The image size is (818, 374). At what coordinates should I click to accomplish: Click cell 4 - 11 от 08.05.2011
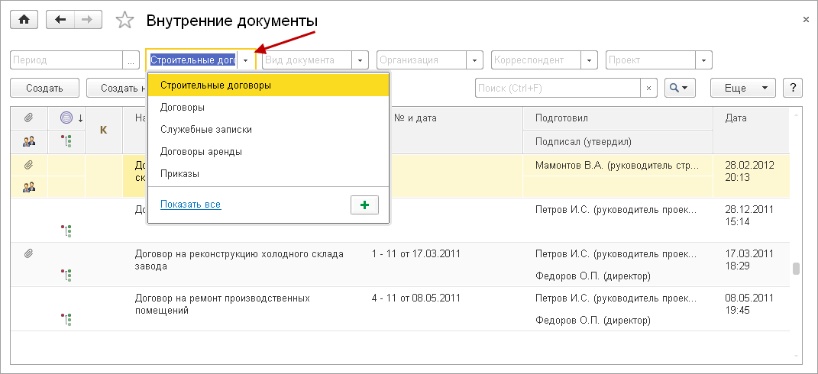click(416, 298)
